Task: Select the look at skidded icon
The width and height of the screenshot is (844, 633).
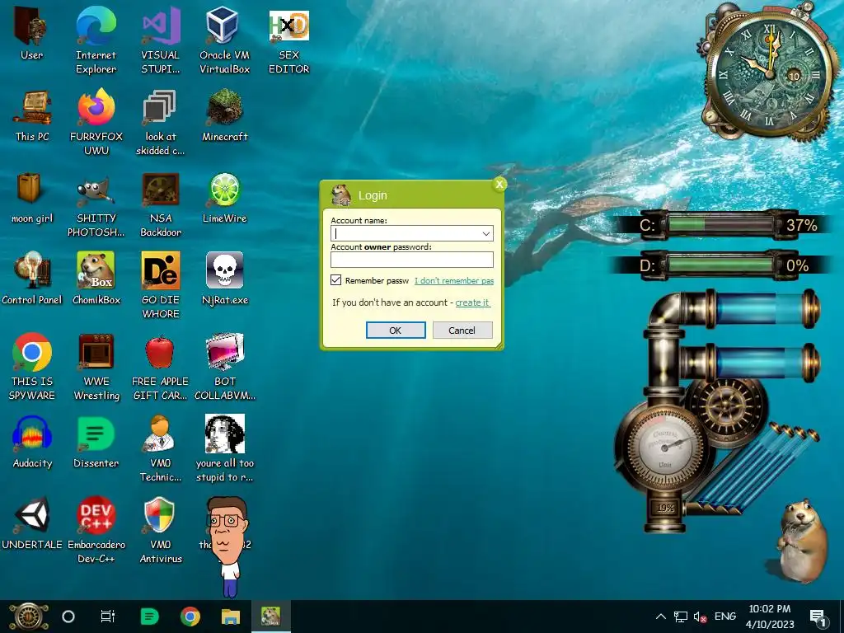Action: 160,108
